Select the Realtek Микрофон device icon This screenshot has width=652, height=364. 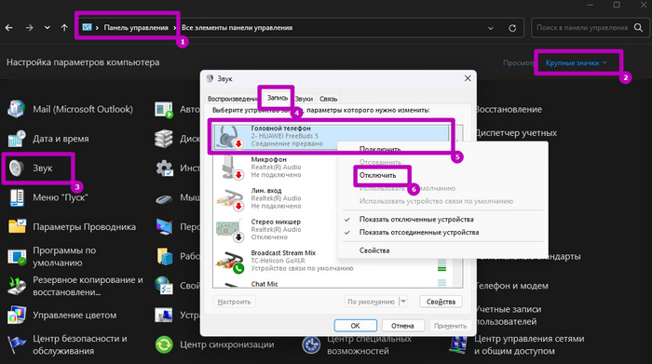pos(232,167)
